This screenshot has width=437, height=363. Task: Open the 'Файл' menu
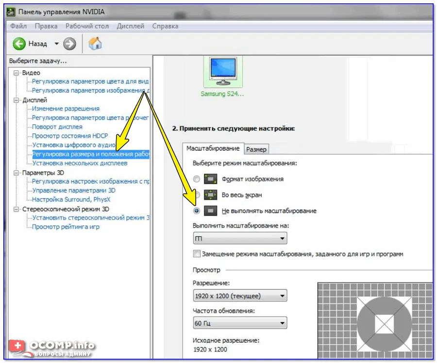(18, 26)
